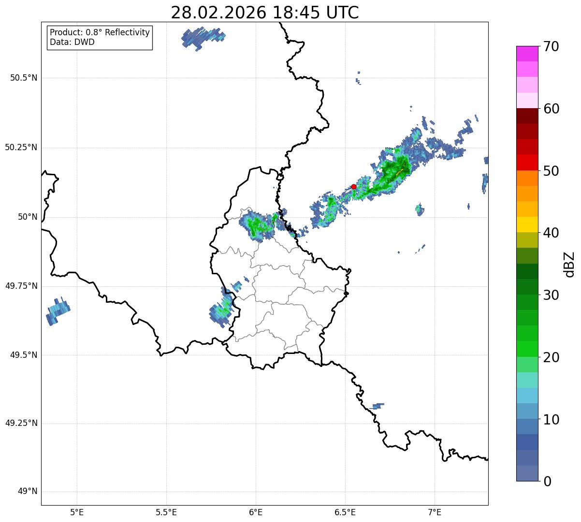Click the 49.25°N latitude label
The height and width of the screenshot is (522, 581).
21,423
